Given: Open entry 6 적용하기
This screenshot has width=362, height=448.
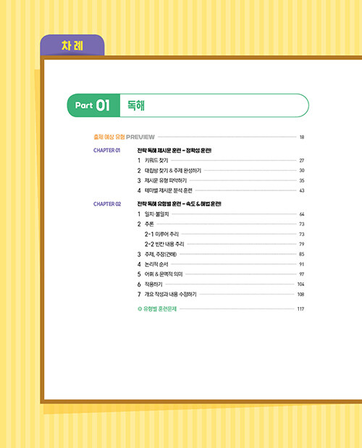Looking at the screenshot, I should click(221, 284).
